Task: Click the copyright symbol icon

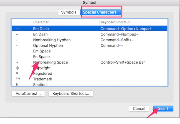Action: pyautogui.click(x=17, y=68)
